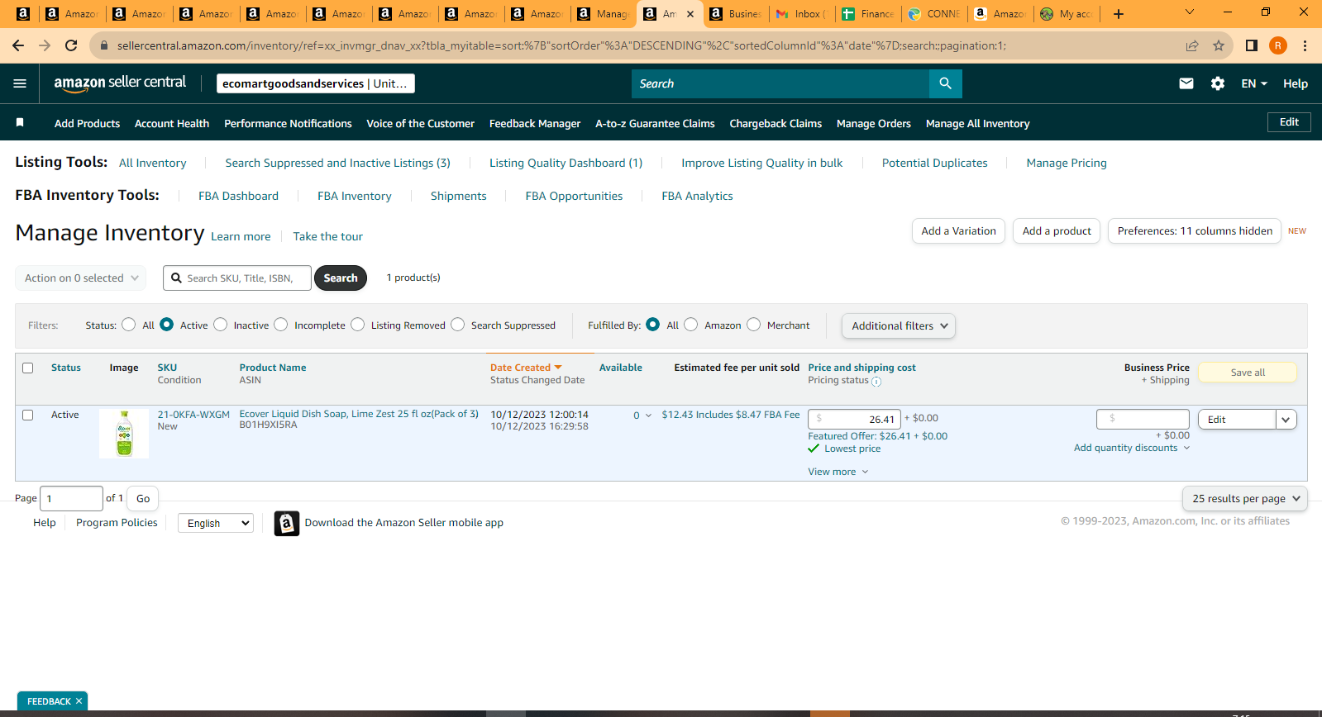Select the Listing Removed radio button
1322x717 pixels.
point(357,325)
